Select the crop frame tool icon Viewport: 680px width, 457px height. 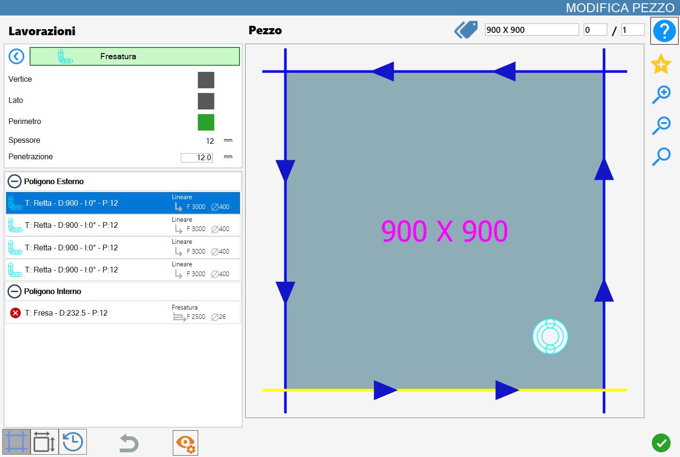(x=16, y=442)
